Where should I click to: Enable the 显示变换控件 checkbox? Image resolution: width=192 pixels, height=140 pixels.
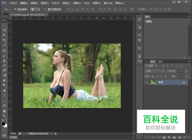46,9
